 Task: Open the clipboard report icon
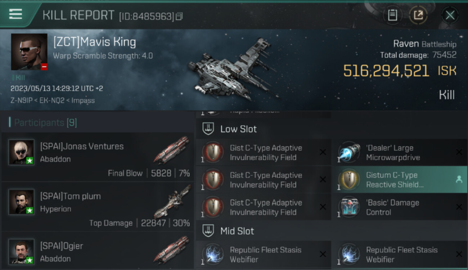pos(392,15)
